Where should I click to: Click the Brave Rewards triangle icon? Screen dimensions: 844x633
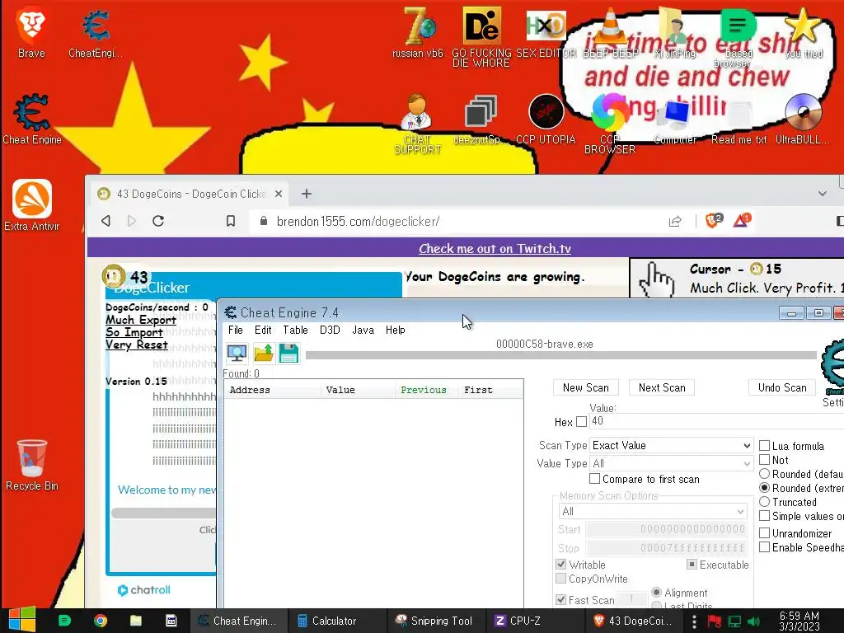coord(742,220)
